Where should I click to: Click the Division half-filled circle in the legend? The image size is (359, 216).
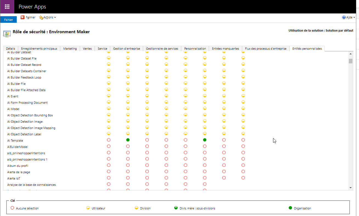click(136, 208)
